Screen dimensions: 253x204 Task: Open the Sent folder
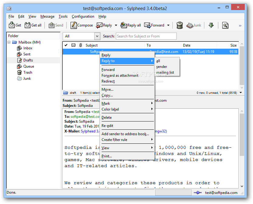tap(27, 54)
